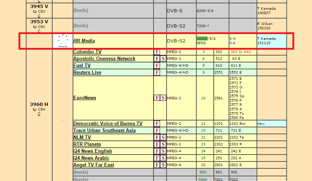
Task: Click the S icon in the EuroNews row
Action: pos(163,98)
